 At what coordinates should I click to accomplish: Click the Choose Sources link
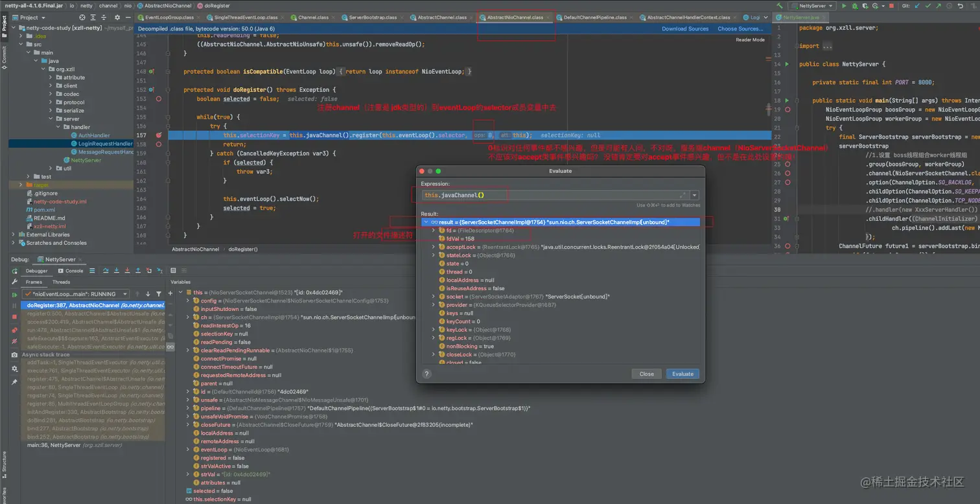[740, 29]
